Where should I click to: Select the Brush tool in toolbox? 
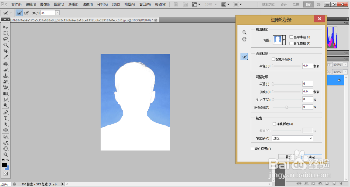6,70
